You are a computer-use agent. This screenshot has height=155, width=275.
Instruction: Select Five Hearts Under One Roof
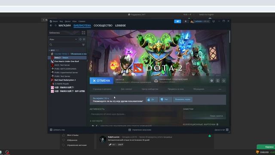click(x=67, y=61)
